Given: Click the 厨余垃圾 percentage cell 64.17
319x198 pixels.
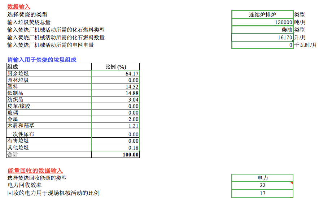Looking at the screenshot, I should tap(115, 74).
